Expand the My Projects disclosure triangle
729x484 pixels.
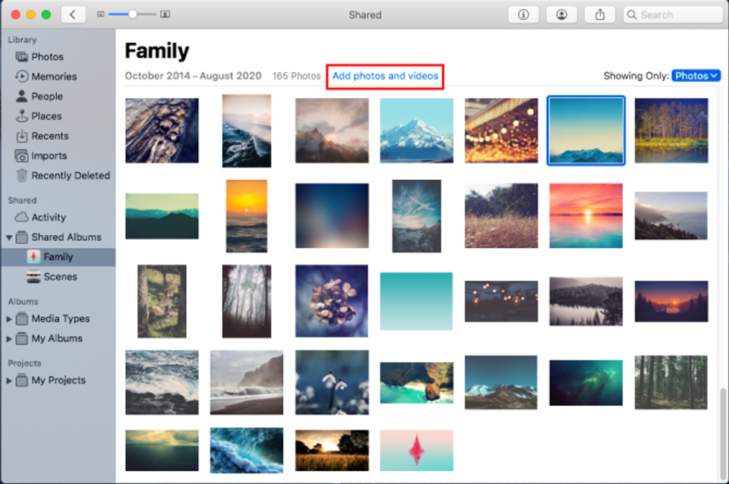click(9, 381)
